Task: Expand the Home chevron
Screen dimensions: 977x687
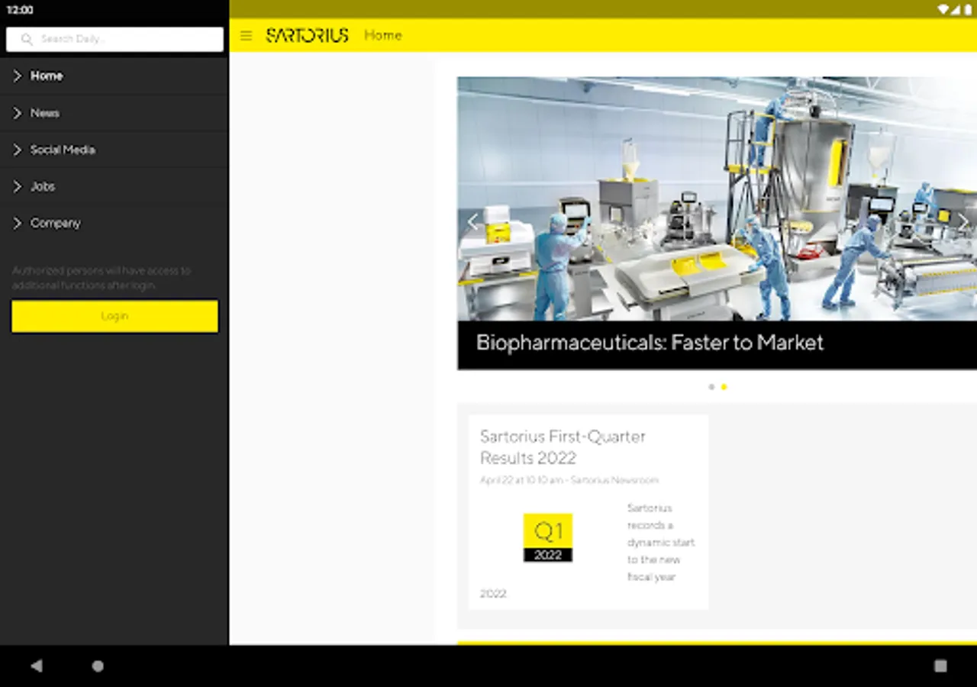Action: tap(18, 76)
